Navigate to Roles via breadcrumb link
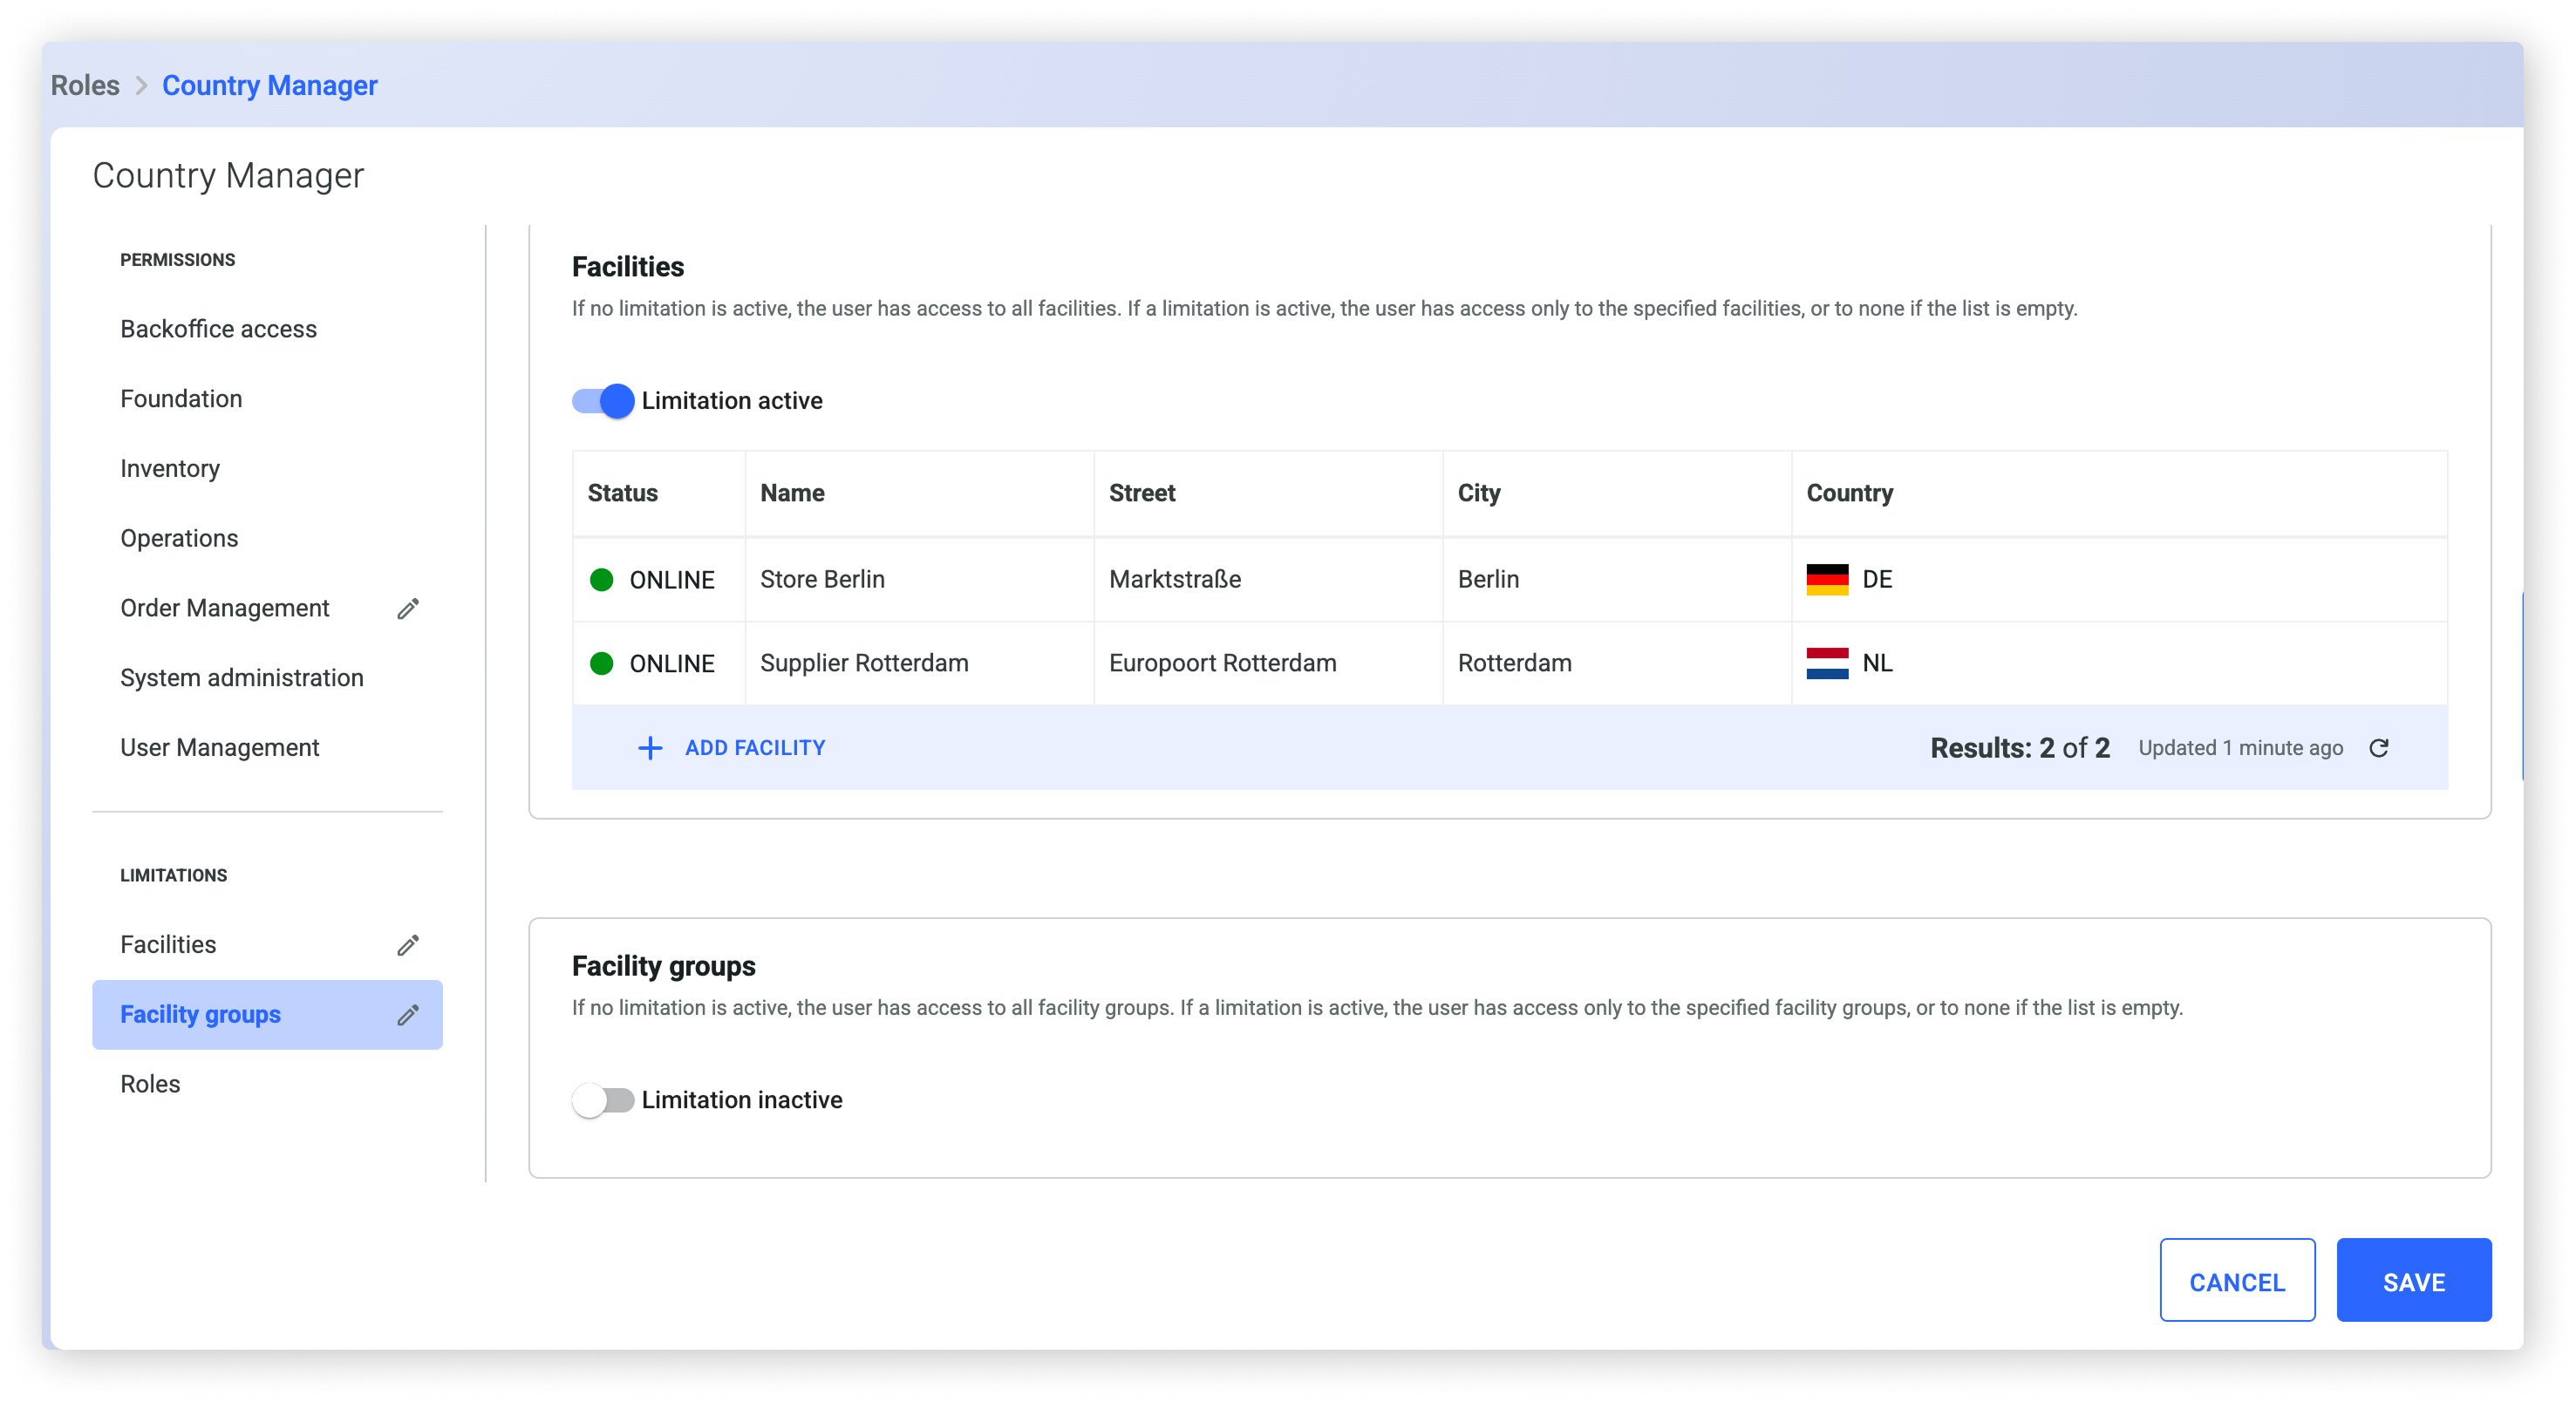This screenshot has width=2576, height=1402. 85,86
